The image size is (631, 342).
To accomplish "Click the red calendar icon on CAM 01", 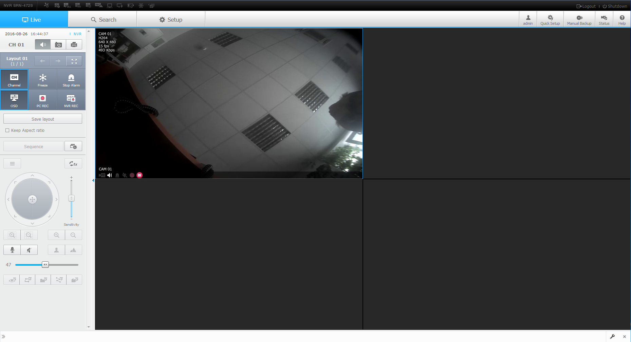I will click(x=140, y=175).
